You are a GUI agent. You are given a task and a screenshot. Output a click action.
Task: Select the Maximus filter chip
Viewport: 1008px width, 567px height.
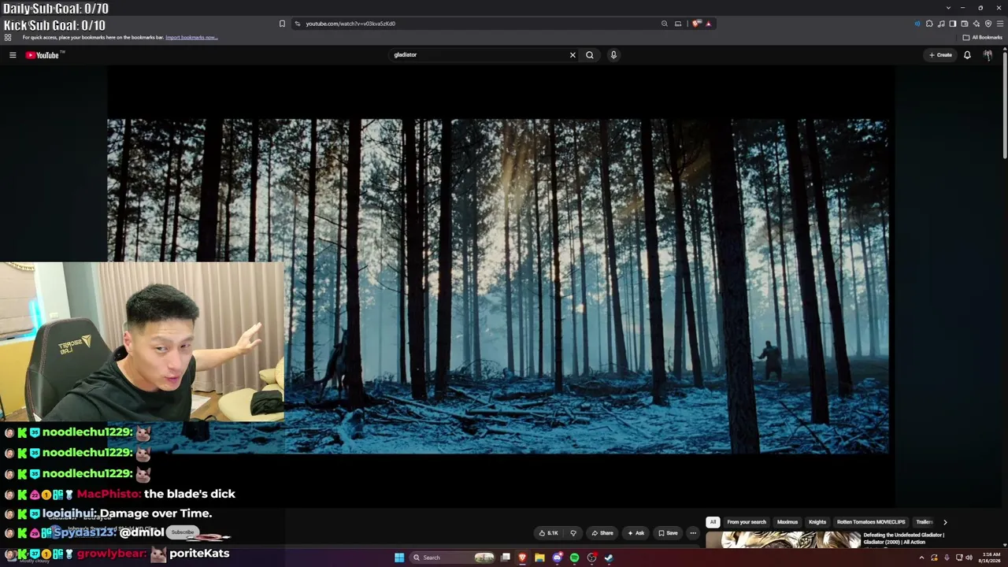[787, 522]
